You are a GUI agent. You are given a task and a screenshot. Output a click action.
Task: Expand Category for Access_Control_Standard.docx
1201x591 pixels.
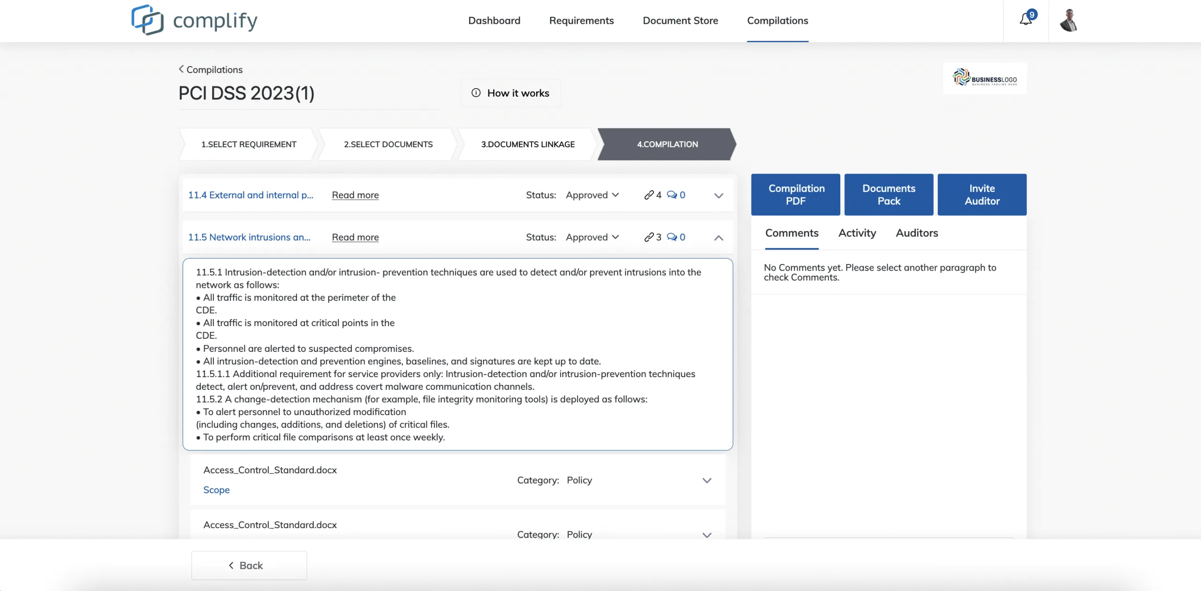click(707, 480)
